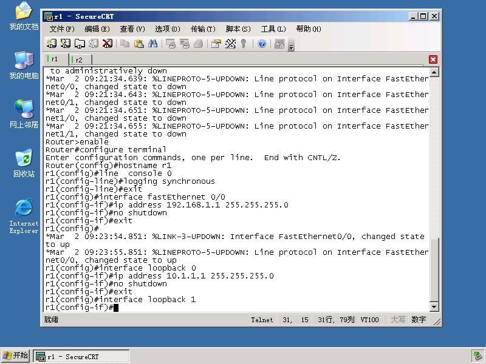
Task: Click the window resize grip corner
Action: [436, 322]
